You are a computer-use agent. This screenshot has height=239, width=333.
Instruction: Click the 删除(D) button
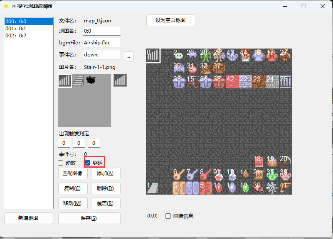(106, 188)
